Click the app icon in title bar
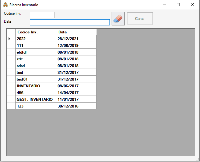 pyautogui.click(x=6, y=5)
